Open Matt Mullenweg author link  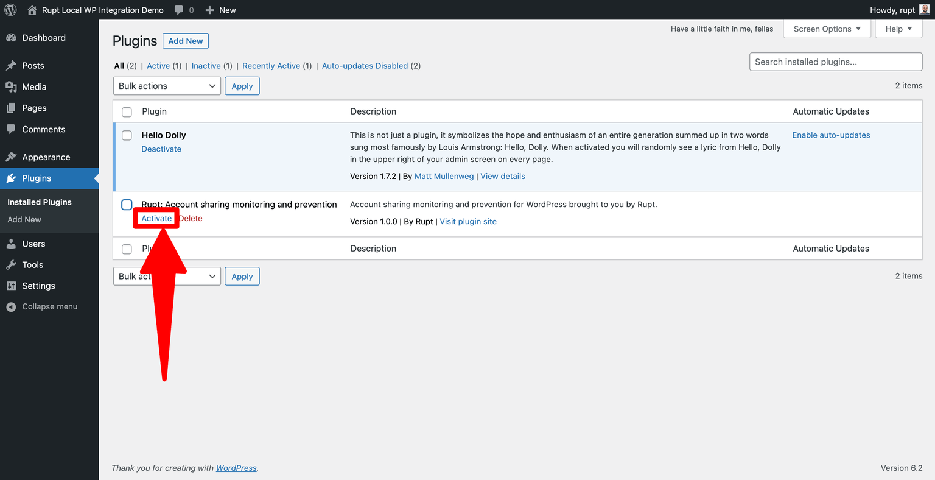(x=444, y=176)
